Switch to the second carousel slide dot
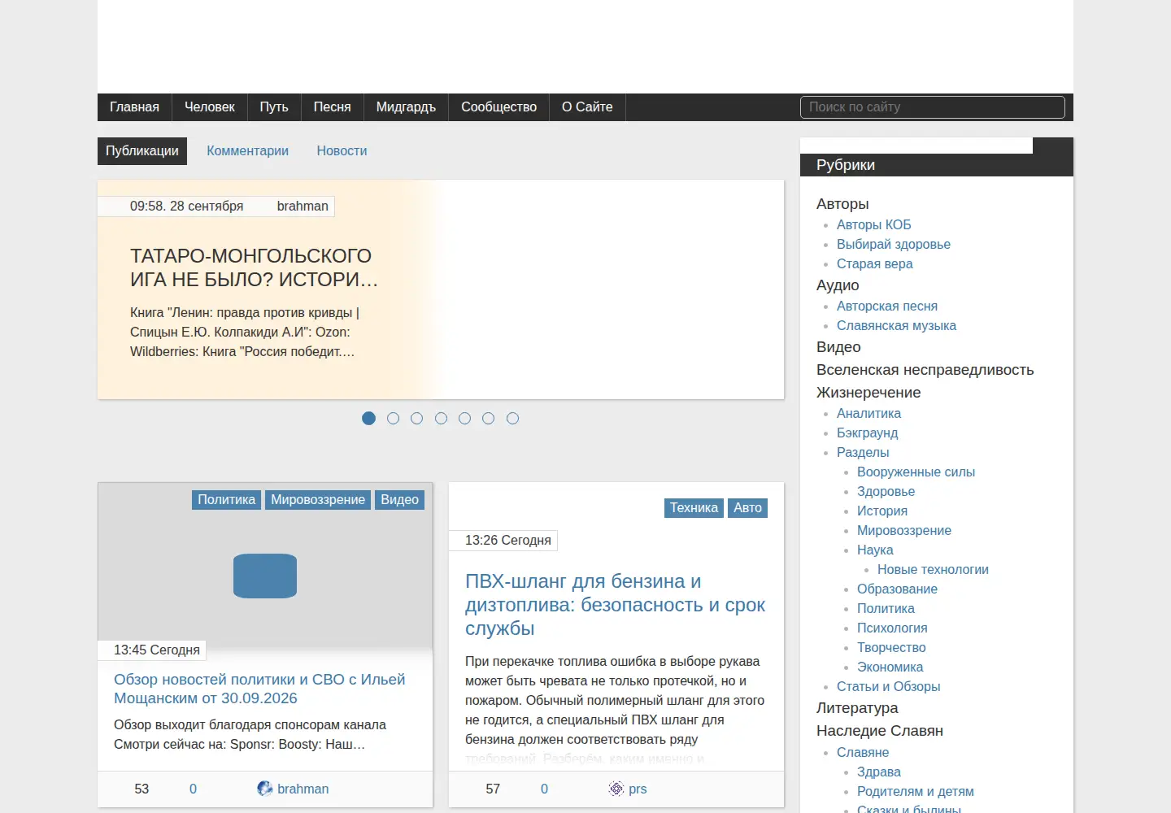The height and width of the screenshot is (813, 1171). tap(393, 418)
